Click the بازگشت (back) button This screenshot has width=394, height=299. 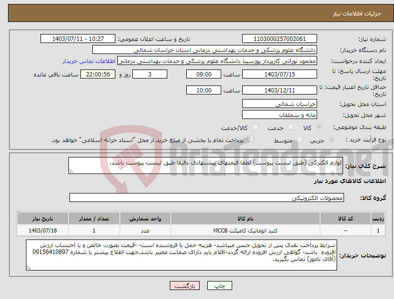click(185, 285)
